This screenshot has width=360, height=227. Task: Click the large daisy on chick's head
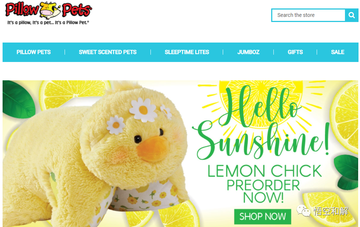point(143,110)
